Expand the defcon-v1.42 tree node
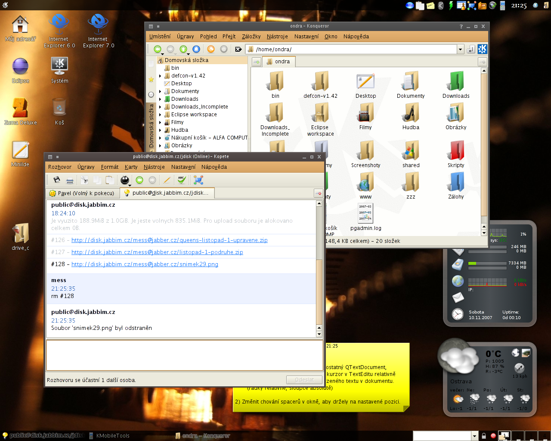The width and height of the screenshot is (551, 441). (x=160, y=76)
